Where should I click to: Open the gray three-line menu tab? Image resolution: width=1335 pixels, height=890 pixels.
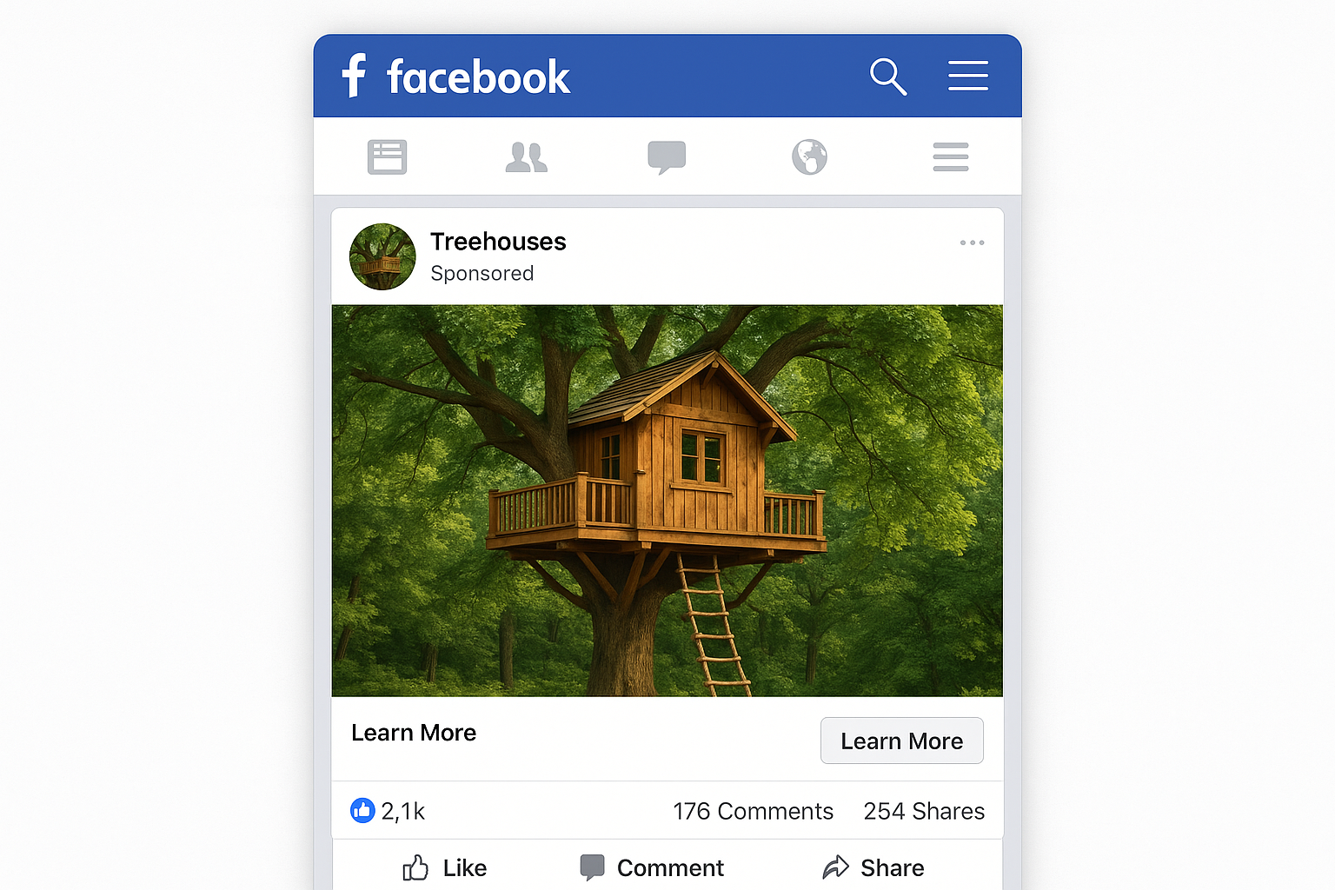[951, 157]
